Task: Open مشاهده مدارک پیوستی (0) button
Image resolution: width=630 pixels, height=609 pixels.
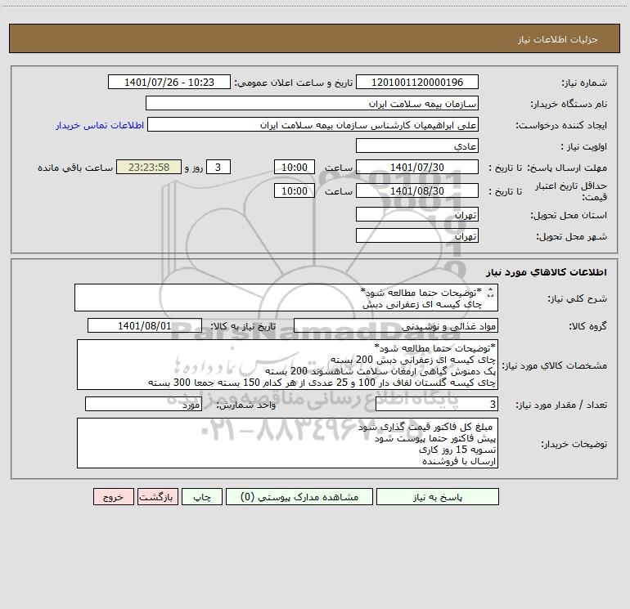Action: (x=299, y=496)
